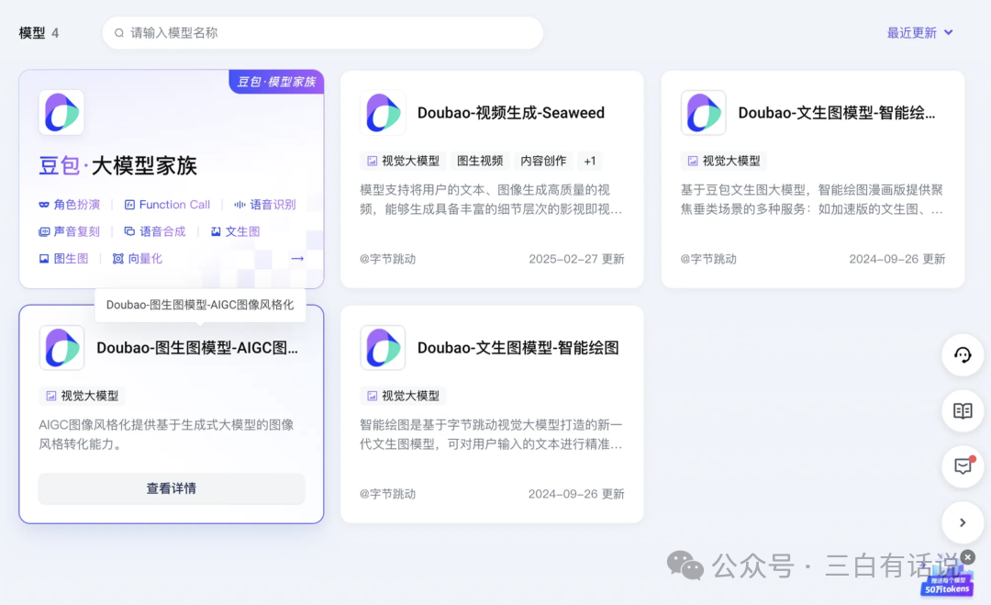Click the 图生视频 tag

[480, 162]
